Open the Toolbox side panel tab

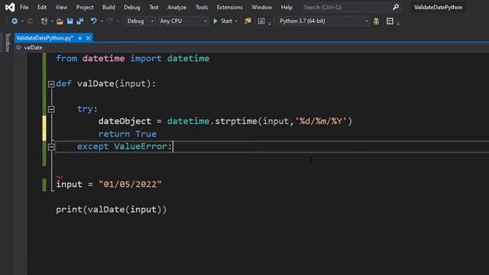8,42
